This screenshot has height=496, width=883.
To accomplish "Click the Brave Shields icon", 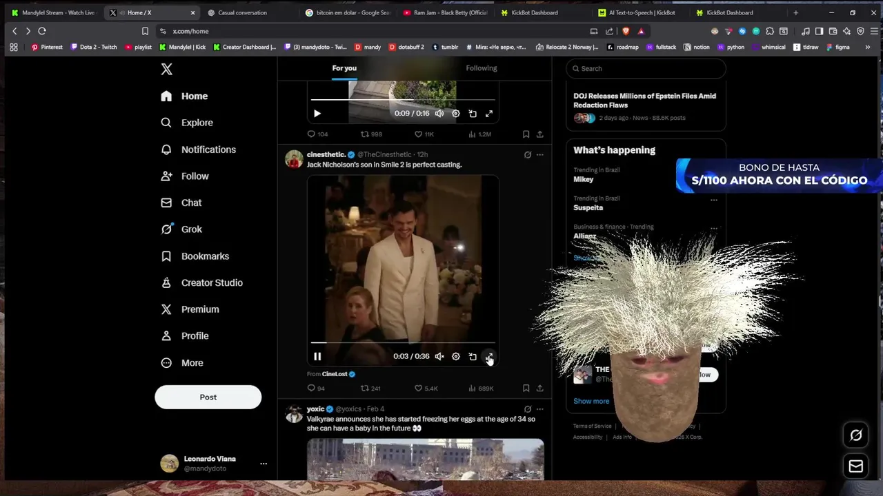I will coord(626,31).
